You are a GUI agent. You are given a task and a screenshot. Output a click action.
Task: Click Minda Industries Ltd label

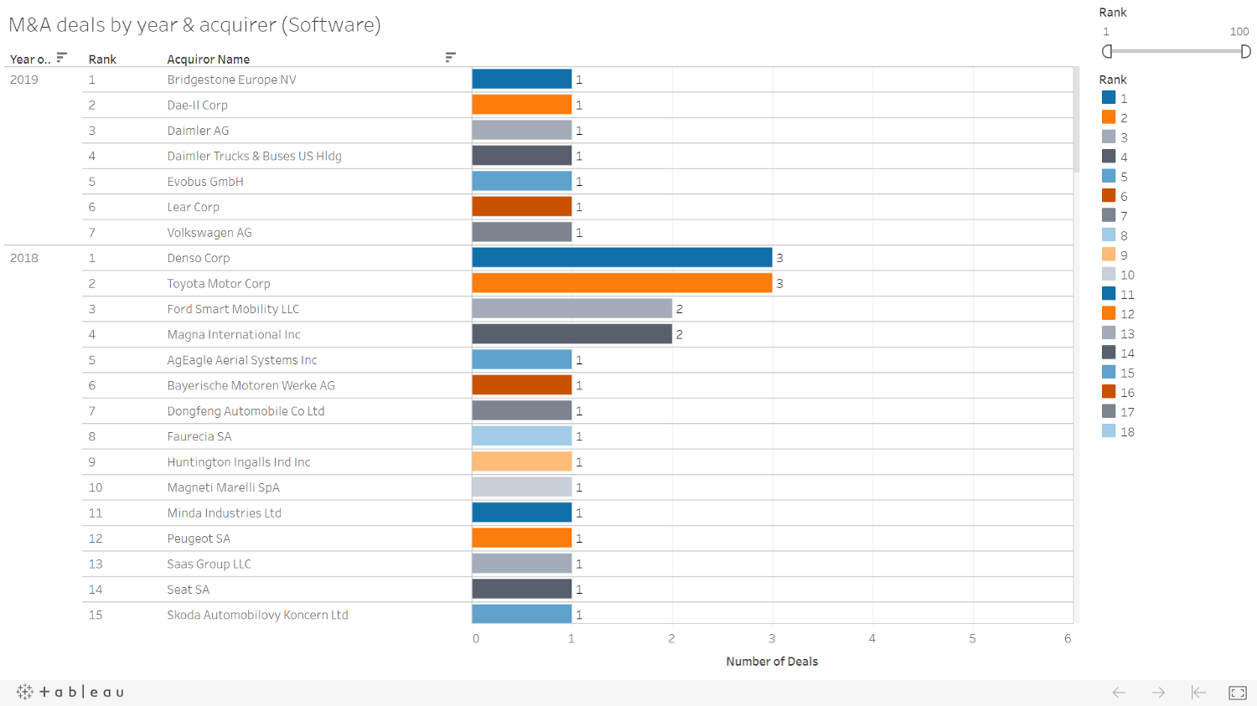point(224,513)
